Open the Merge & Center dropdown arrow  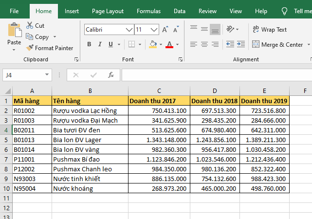coord(308,44)
